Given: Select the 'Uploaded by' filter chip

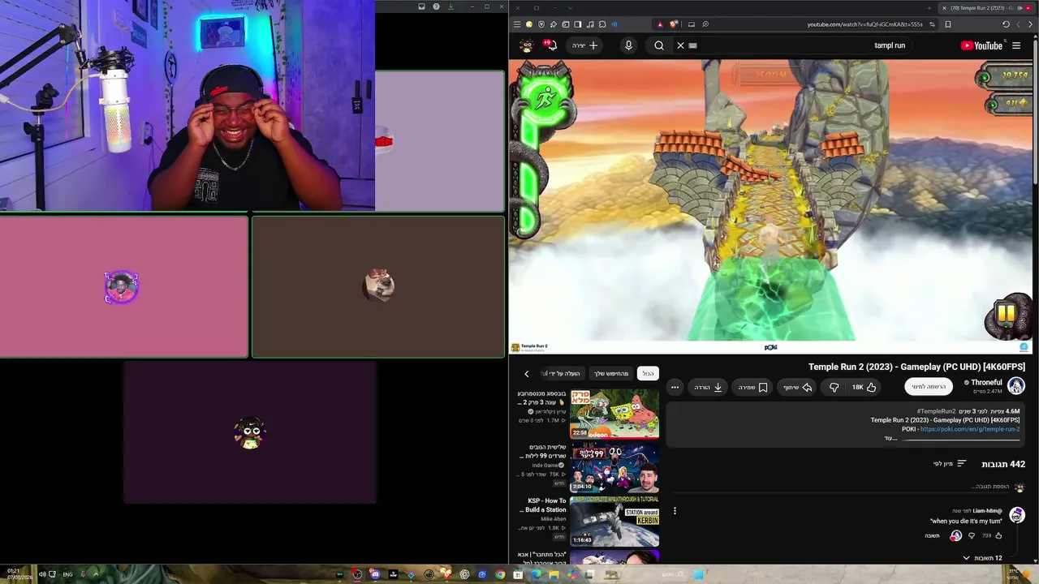Looking at the screenshot, I should [563, 374].
